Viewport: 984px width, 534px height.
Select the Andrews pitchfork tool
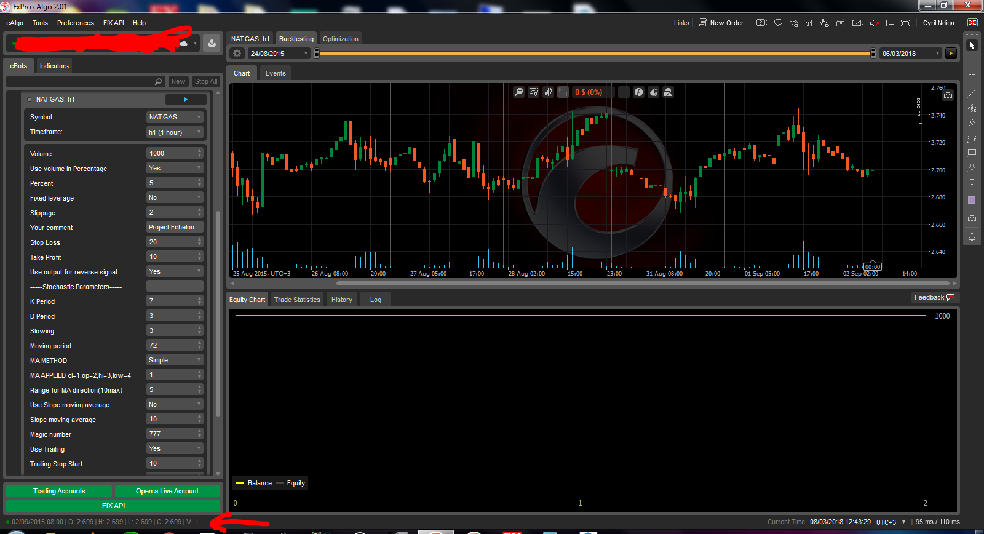tap(972, 123)
